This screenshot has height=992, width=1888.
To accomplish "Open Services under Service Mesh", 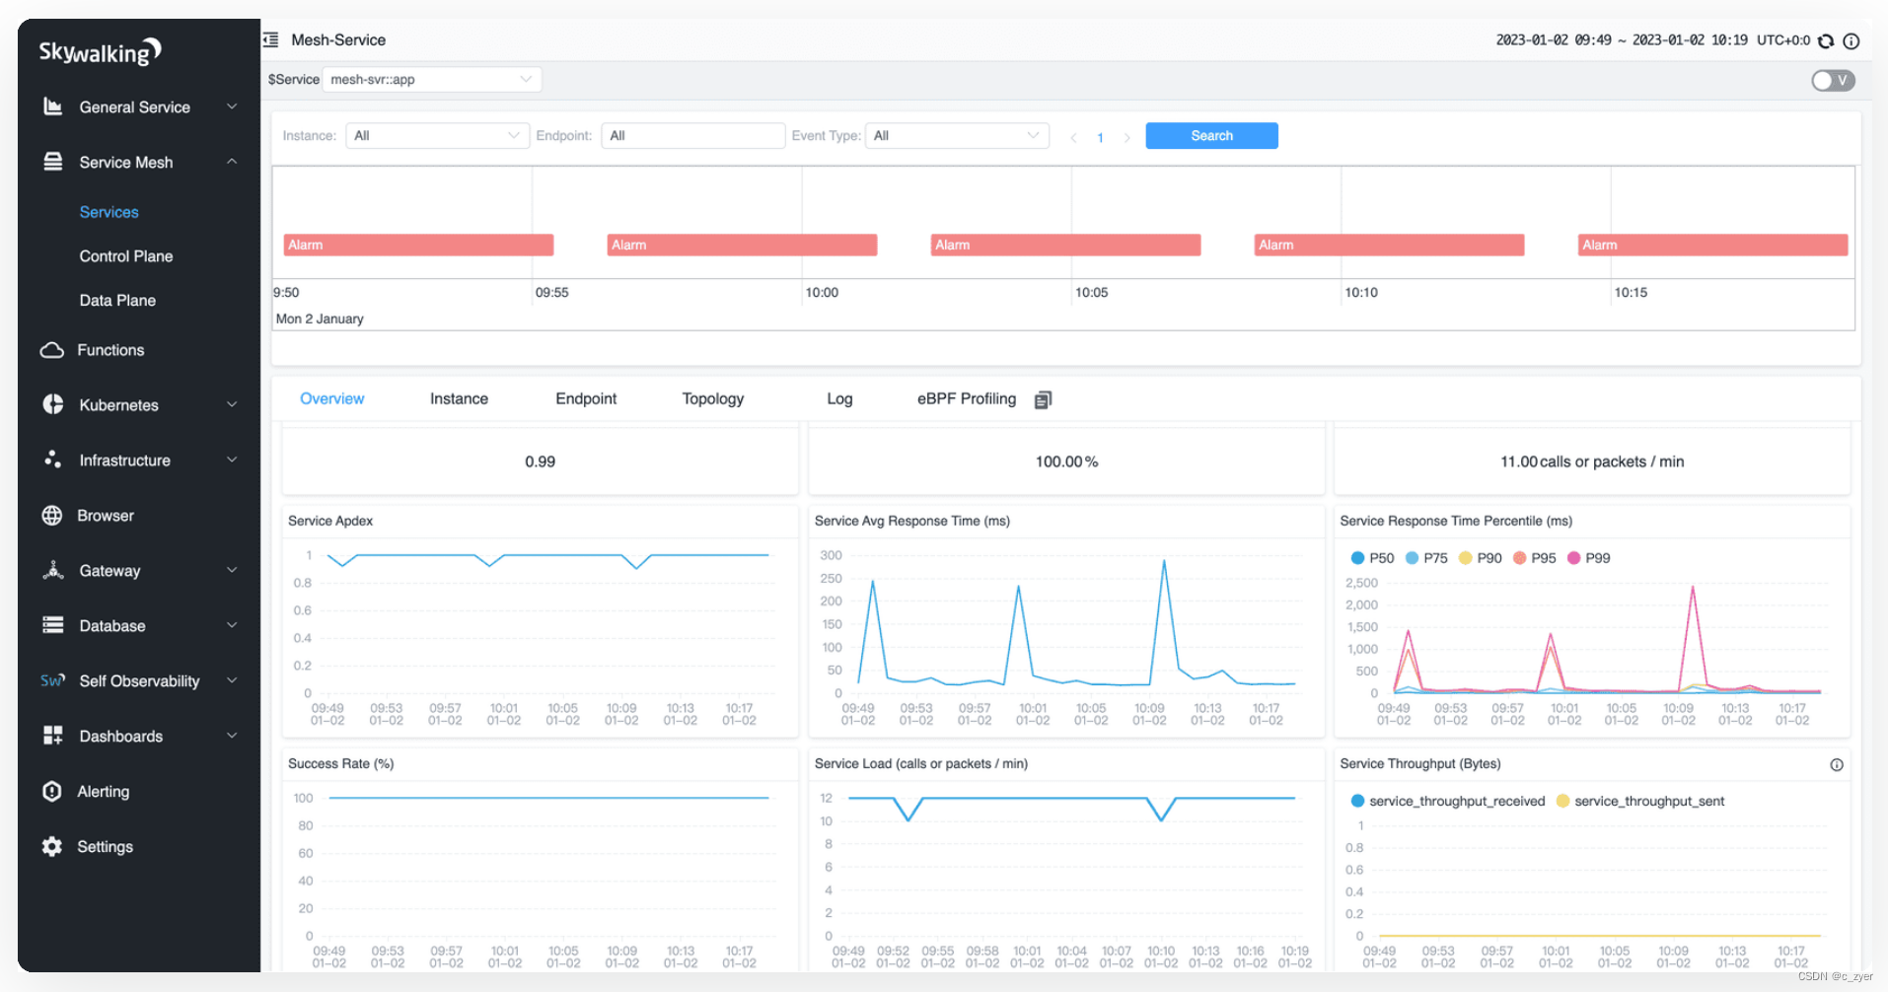I will 109,212.
